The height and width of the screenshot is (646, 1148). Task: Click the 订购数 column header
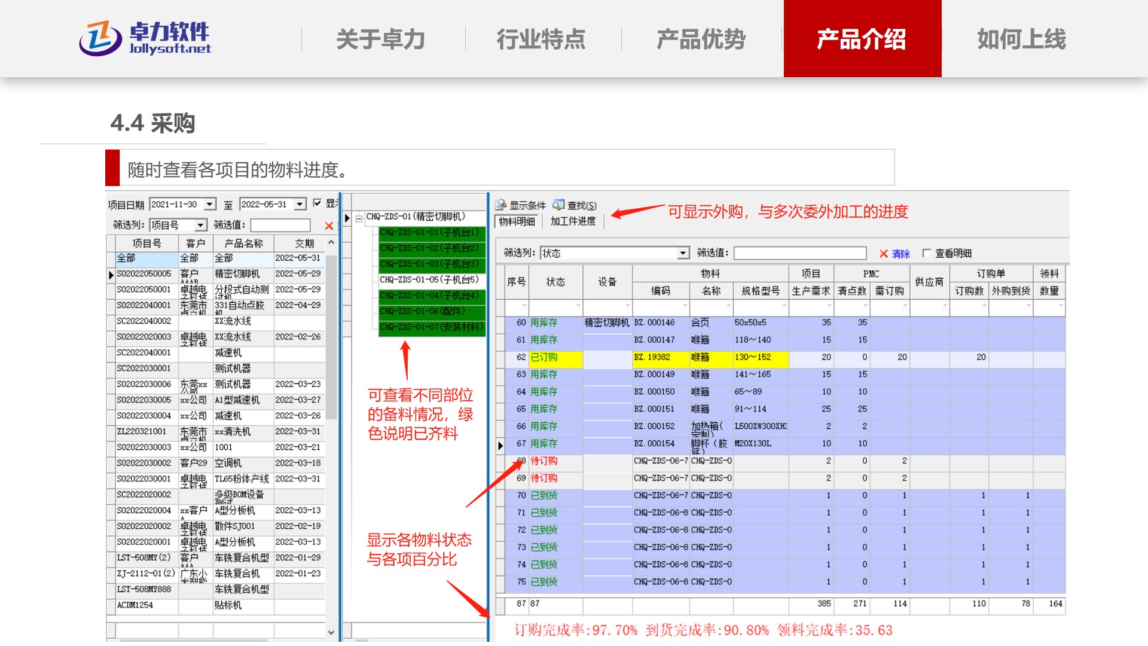pos(969,291)
